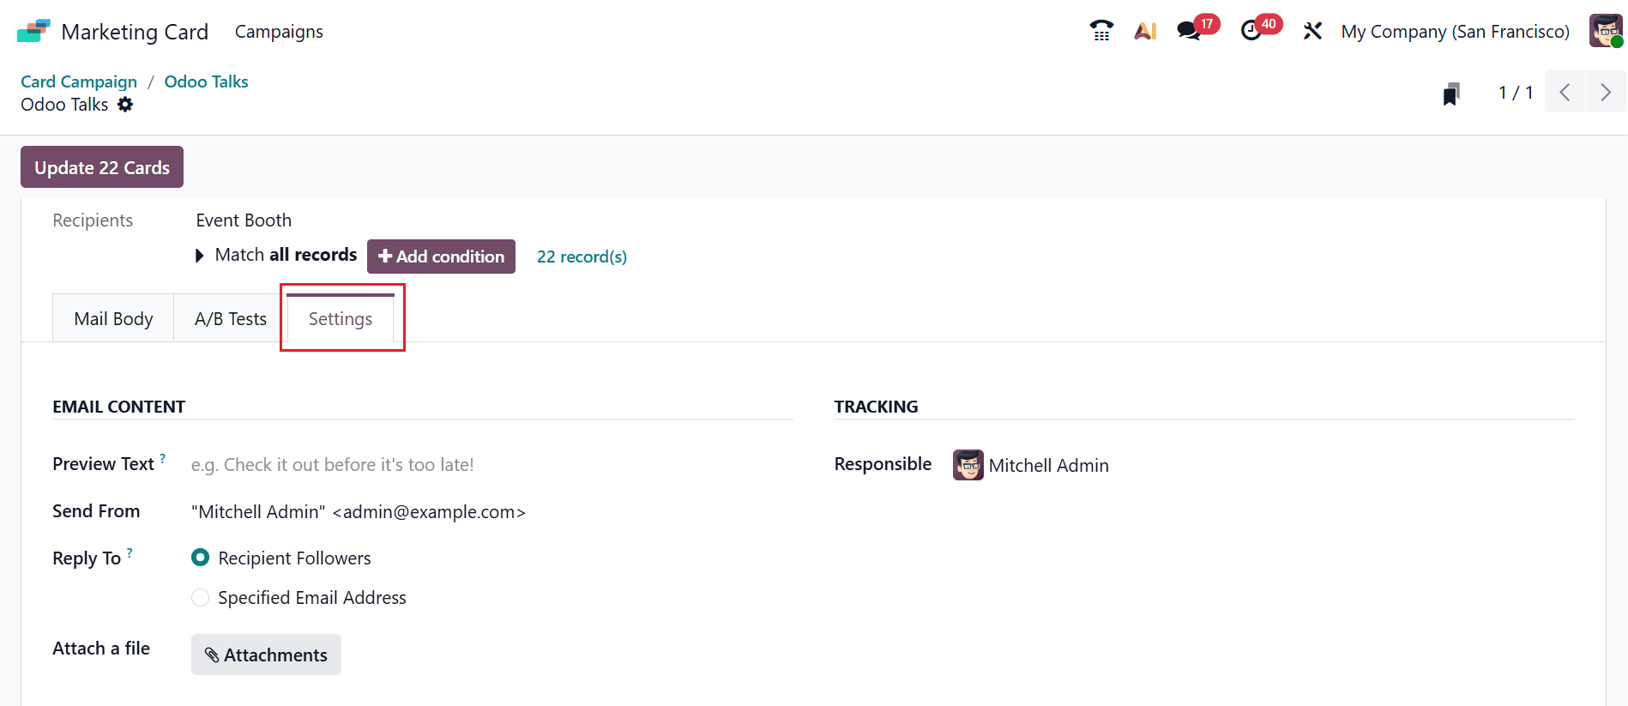
Task: Click the Send From email field
Action: coord(491,512)
